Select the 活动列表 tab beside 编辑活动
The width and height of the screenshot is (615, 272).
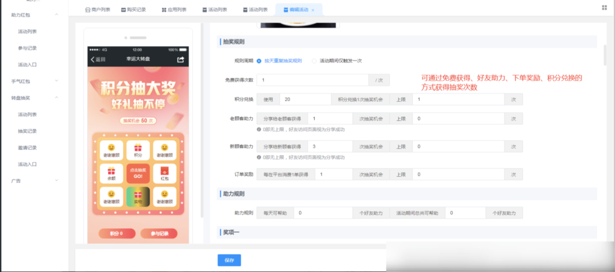pyautogui.click(x=255, y=10)
